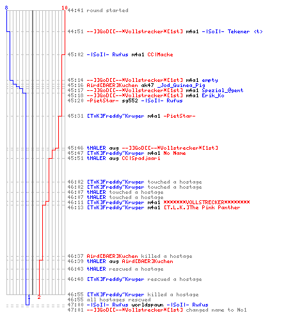Viewport: 288px width, 320px height.
Task: Click the 46:37 'killed a hostage' event
Action: tap(130, 256)
